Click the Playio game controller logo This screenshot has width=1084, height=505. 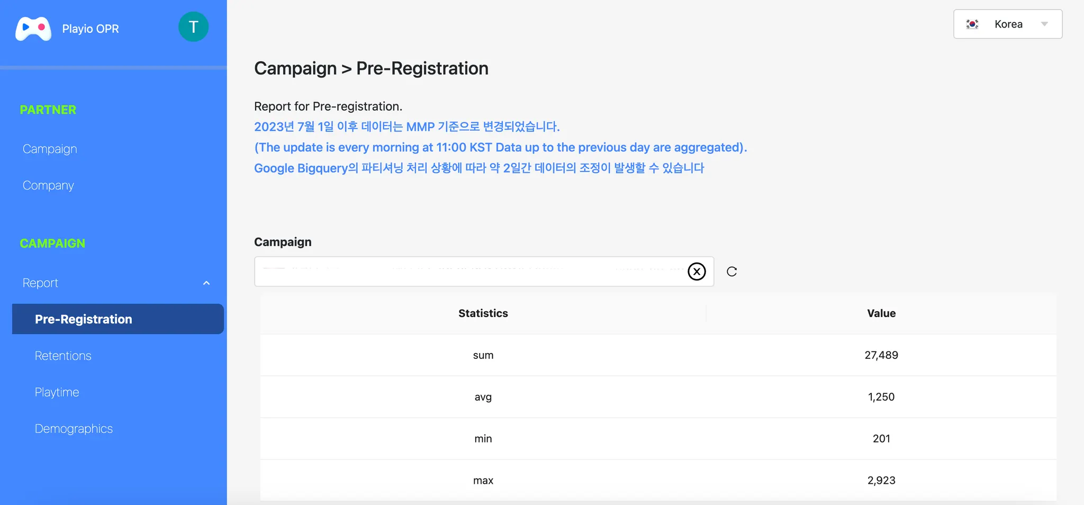point(33,29)
